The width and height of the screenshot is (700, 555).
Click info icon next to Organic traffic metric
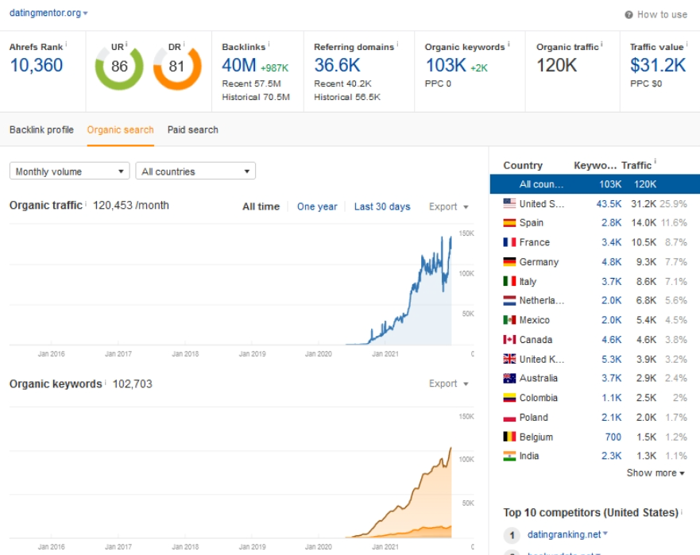point(601,44)
